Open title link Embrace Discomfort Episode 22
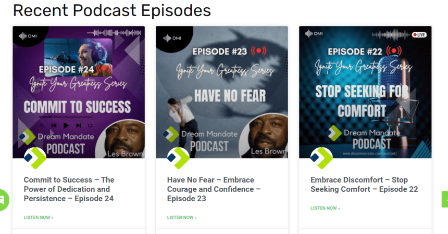The width and height of the screenshot is (448, 234). click(x=364, y=185)
